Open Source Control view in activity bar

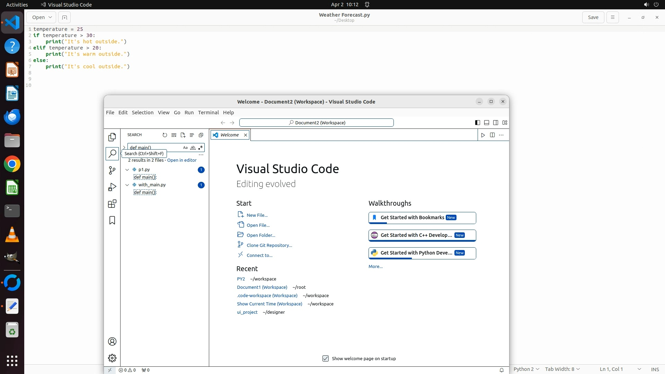(x=112, y=170)
